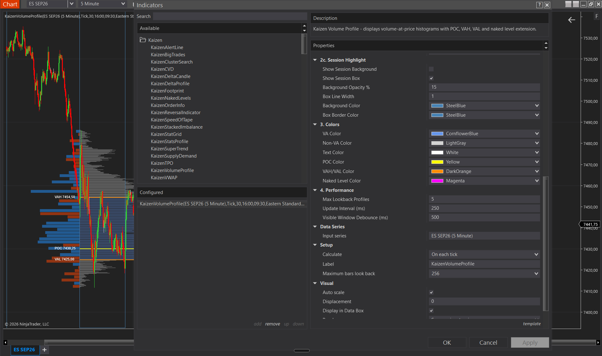The height and width of the screenshot is (356, 602).
Task: Open Text Color White dropdown
Action: pos(484,153)
